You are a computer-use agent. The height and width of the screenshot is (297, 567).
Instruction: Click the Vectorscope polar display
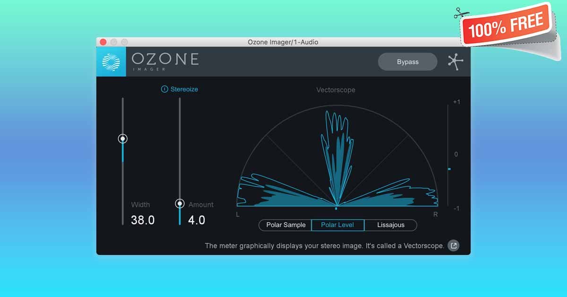click(337, 156)
